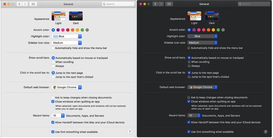Select yellow accent color in dark window

(x=213, y=30)
